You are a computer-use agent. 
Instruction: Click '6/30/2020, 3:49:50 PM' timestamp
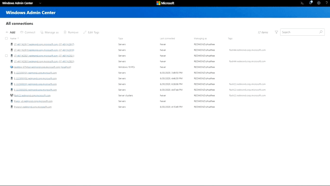171,73
